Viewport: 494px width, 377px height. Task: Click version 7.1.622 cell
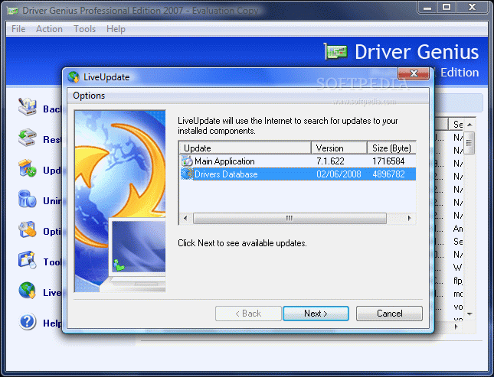coord(330,161)
